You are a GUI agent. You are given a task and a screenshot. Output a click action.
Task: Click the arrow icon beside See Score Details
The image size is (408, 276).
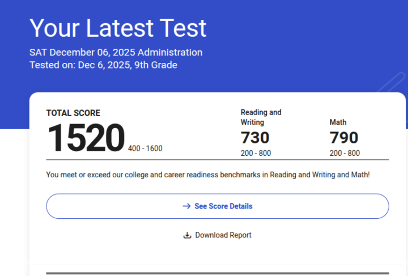click(186, 206)
